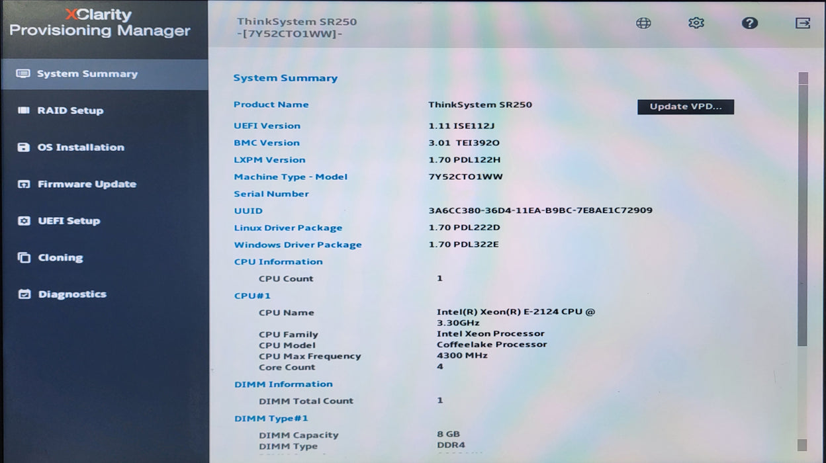Click the 4300 MHz value
The height and width of the screenshot is (463, 826).
point(462,356)
